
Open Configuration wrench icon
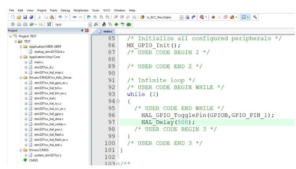(255, 17)
